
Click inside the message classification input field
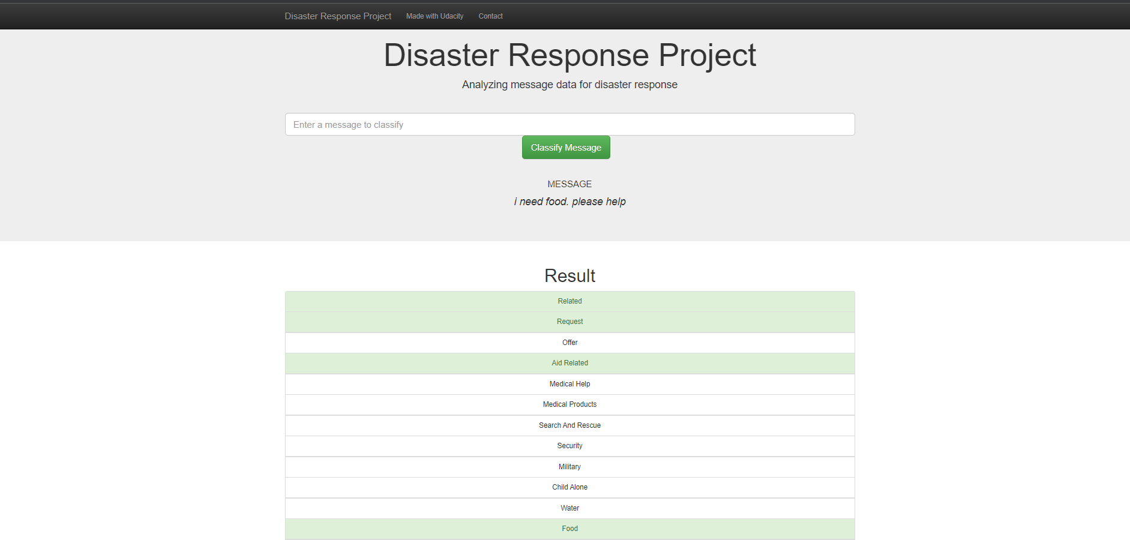[x=569, y=124]
